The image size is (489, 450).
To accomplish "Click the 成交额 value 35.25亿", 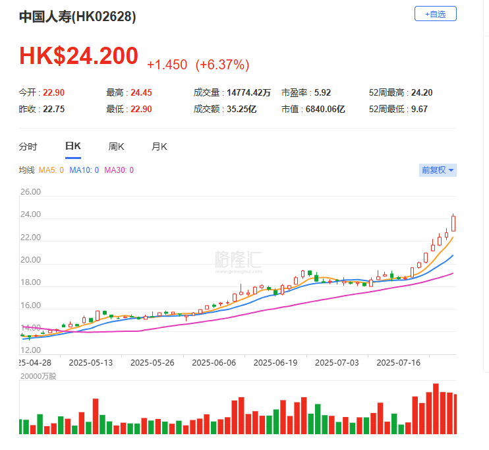I will pos(241,110).
